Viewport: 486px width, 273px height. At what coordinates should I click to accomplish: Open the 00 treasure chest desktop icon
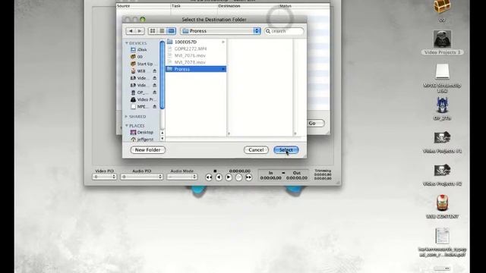click(442, 7)
